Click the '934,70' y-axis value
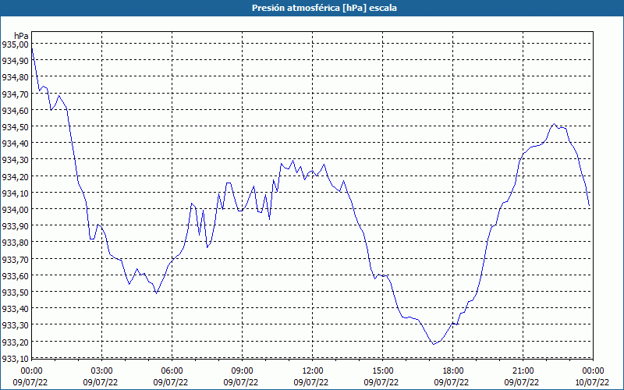Image resolution: width=624 pixels, height=390 pixels. pos(15,94)
